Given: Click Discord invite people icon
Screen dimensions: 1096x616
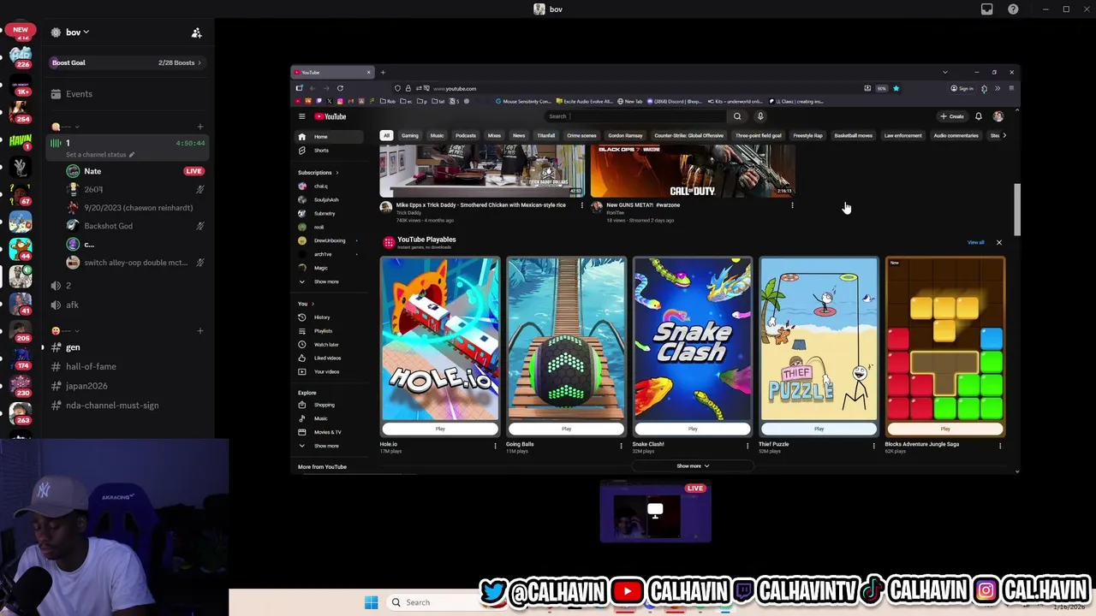Looking at the screenshot, I should click(196, 33).
